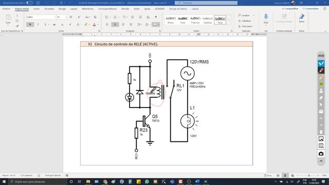This screenshot has width=329, height=185.
Task: Select the eraser tool in IPEVO toolbar
Action: (321, 98)
